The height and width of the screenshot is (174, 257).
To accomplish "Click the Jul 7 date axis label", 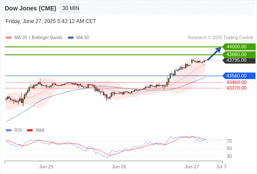I will click(221, 167).
